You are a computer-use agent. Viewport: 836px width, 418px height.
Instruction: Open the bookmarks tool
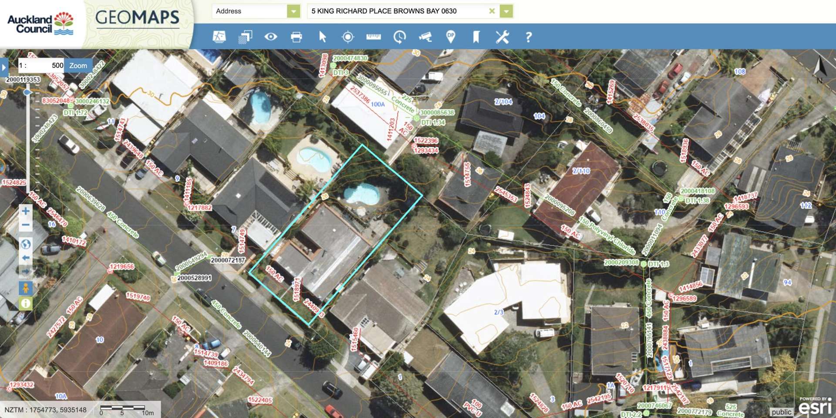click(x=476, y=37)
